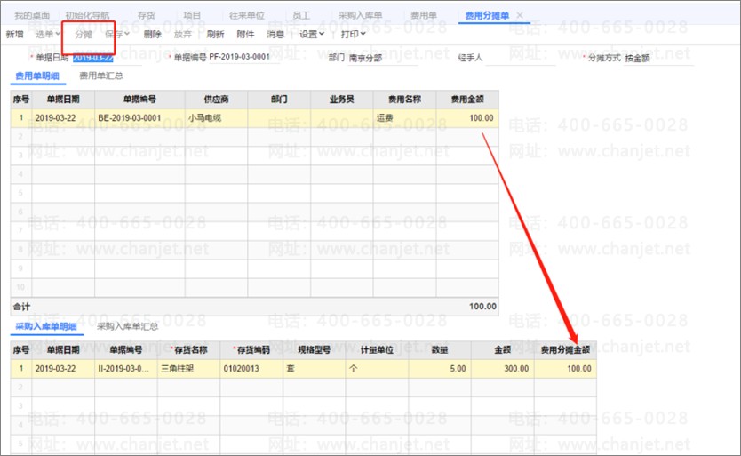Expand the 打印 dropdown
The width and height of the screenshot is (741, 456).
coord(354,35)
